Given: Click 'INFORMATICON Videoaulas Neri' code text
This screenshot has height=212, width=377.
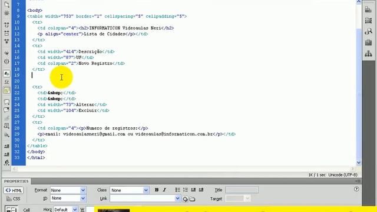Looking at the screenshot, I should 125,28.
